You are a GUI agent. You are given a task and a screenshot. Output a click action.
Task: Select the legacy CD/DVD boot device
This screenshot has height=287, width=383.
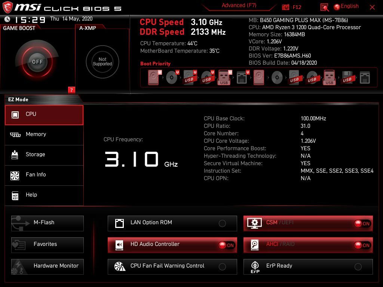(x=277, y=78)
